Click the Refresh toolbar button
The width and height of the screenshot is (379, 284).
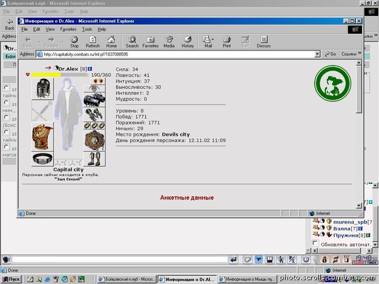point(93,42)
